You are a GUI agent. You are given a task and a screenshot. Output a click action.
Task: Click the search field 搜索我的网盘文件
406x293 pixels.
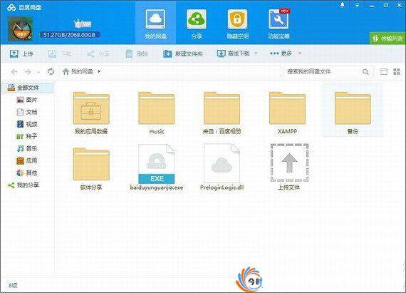323,71
